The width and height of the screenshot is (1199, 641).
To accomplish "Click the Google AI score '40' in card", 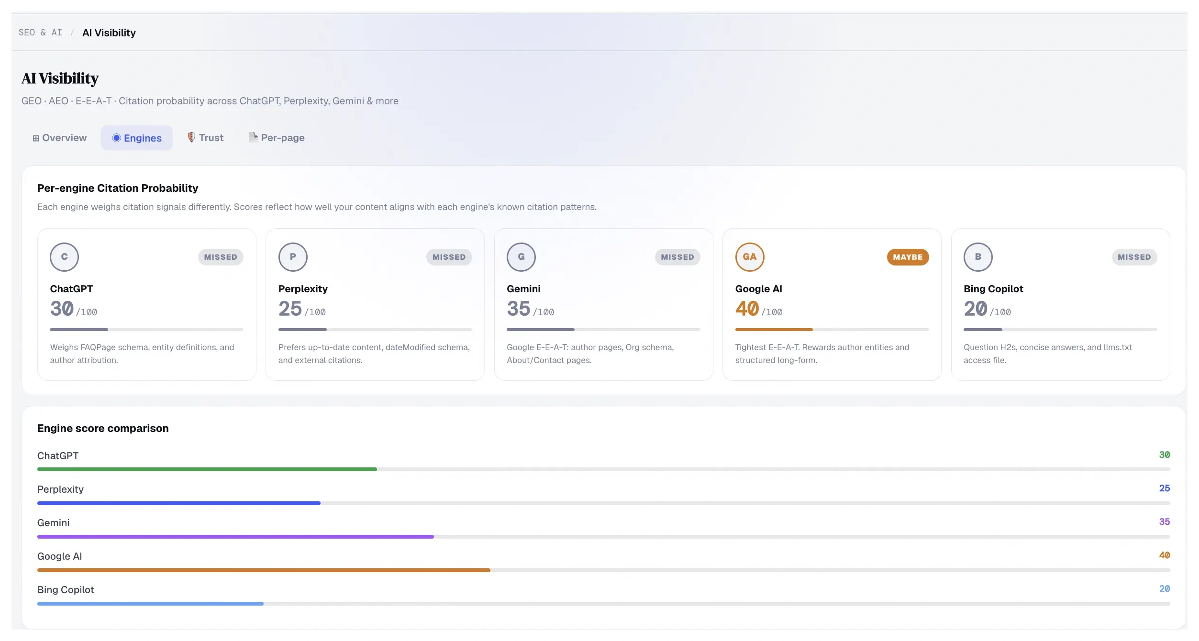I will click(747, 309).
